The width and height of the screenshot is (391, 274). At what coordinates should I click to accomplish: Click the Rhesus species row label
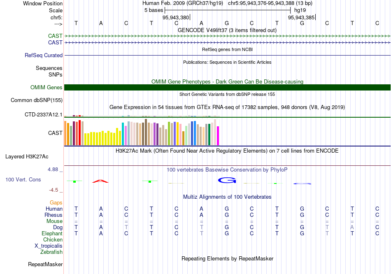(x=54, y=215)
